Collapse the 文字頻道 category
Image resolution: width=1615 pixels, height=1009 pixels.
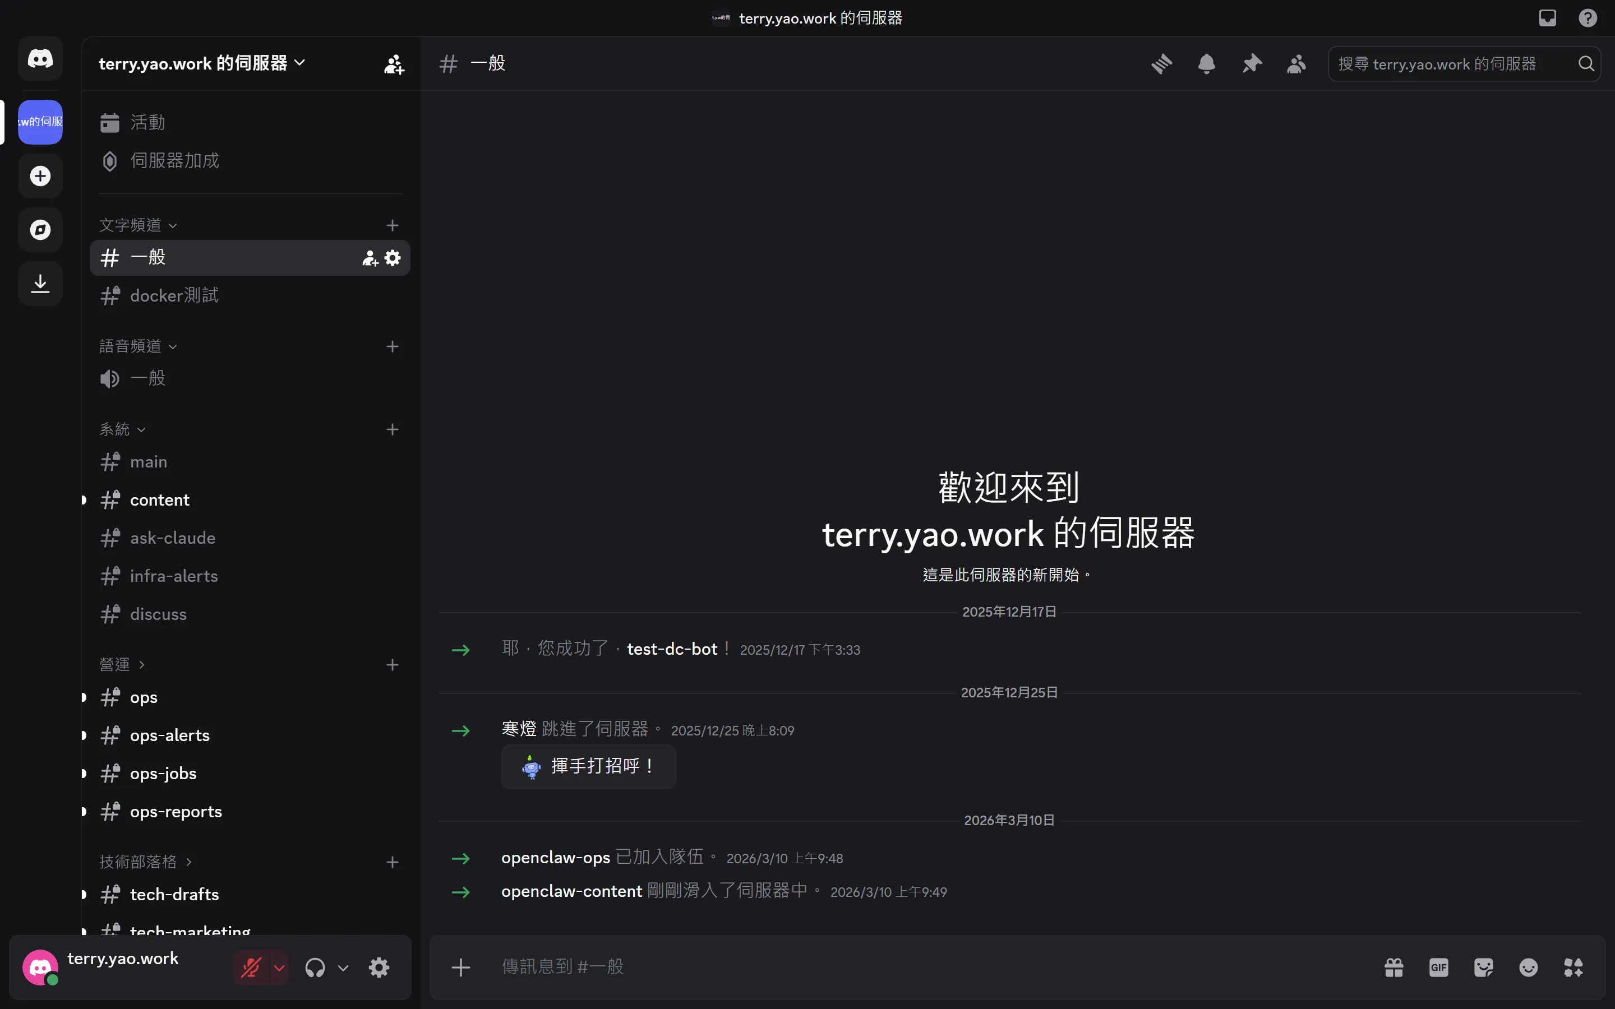click(138, 225)
